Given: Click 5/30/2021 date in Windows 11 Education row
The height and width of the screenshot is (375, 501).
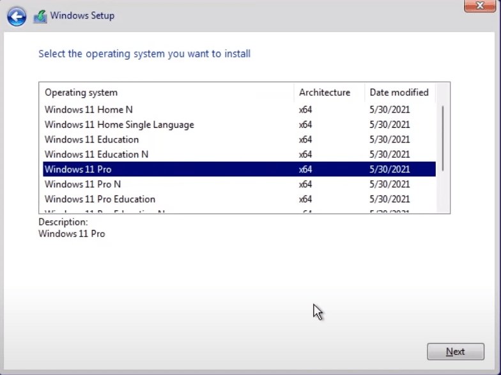Looking at the screenshot, I should pos(390,139).
